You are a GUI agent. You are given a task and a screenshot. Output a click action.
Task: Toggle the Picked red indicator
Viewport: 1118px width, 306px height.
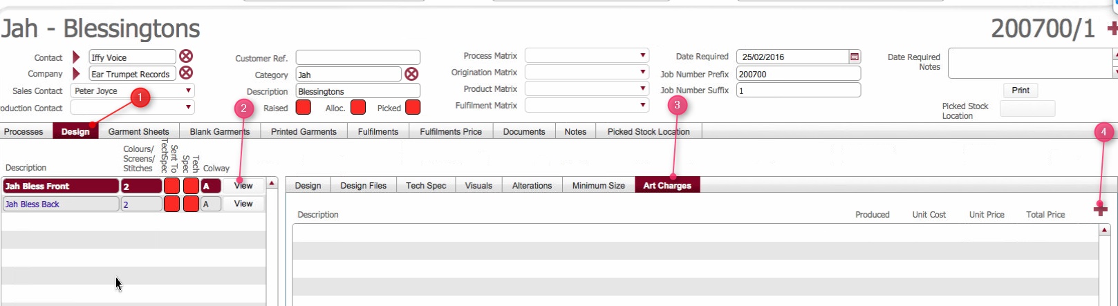pyautogui.click(x=413, y=108)
